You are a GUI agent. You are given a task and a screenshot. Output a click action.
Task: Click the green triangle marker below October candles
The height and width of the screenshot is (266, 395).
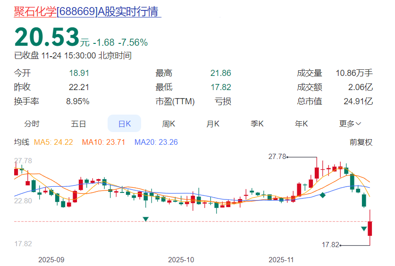tap(146, 219)
